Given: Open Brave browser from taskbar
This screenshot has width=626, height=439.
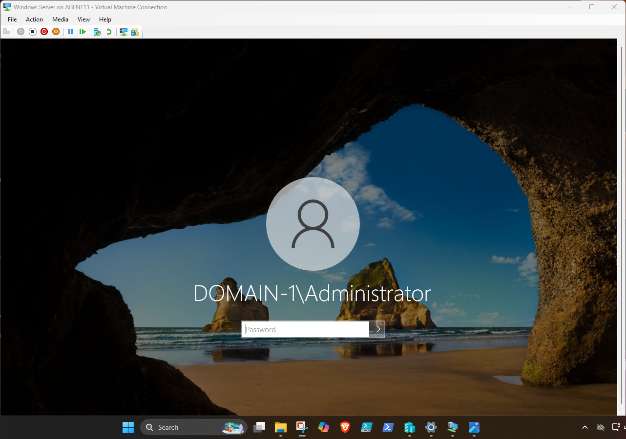Looking at the screenshot, I should 345,427.
